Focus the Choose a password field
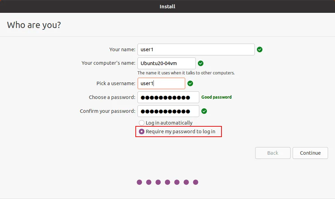Image resolution: width=335 pixels, height=199 pixels. pos(168,97)
